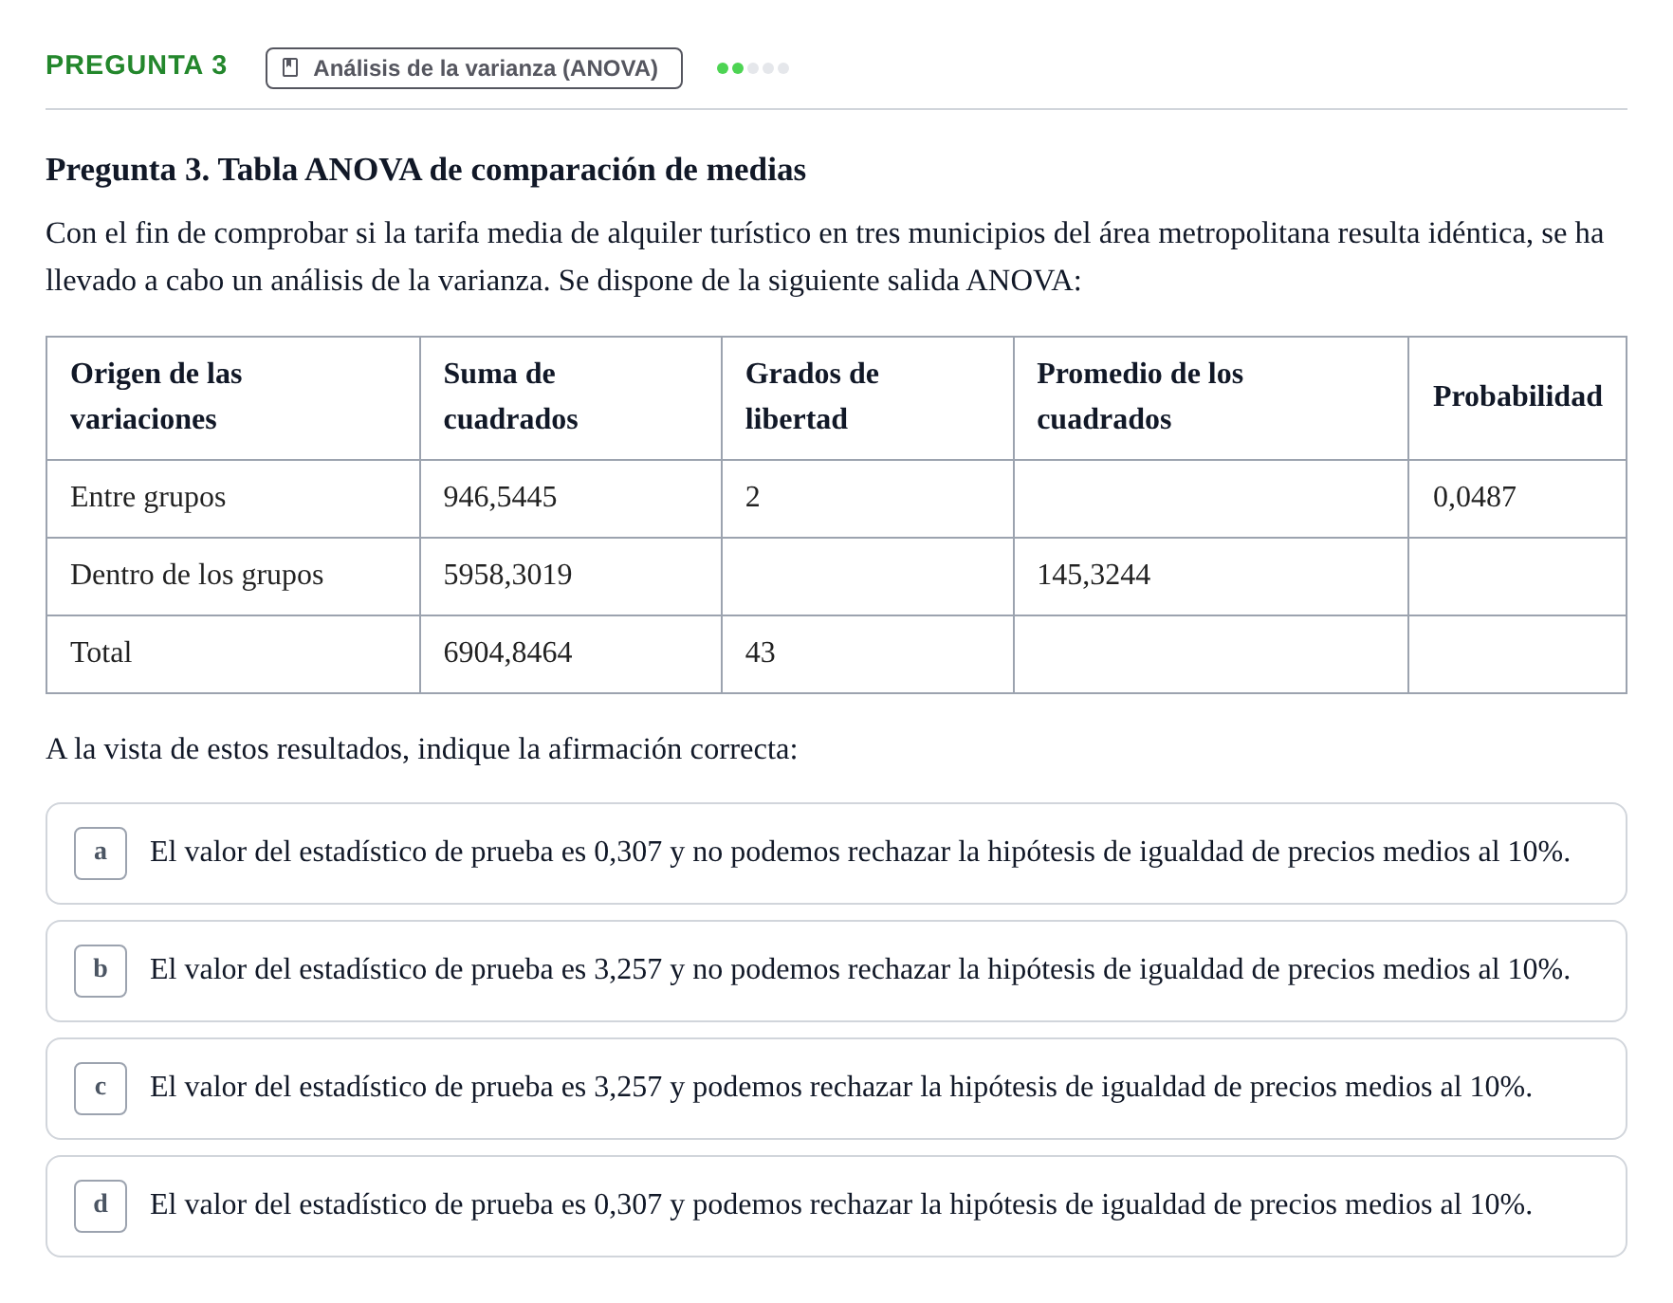Select answer b letter box

(101, 970)
